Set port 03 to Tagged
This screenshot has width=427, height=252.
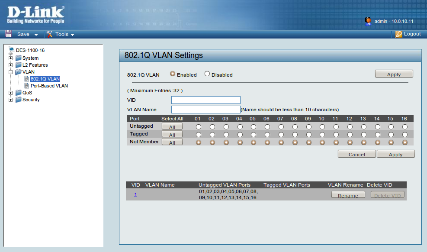226,135
